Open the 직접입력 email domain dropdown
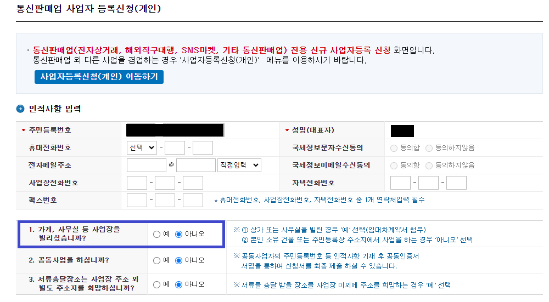 tap(239, 165)
